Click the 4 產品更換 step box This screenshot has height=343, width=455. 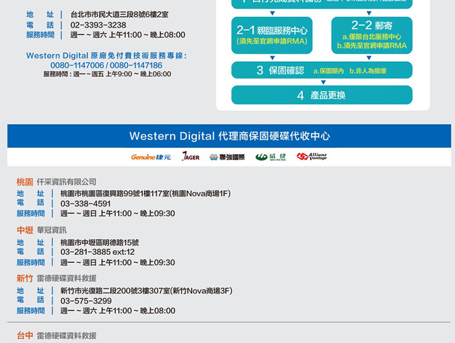(x=322, y=95)
